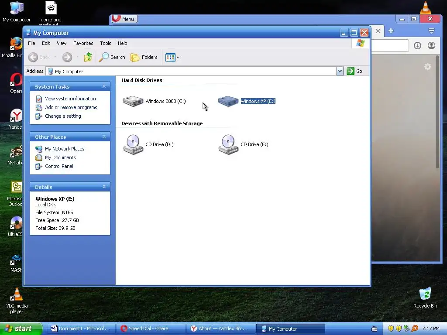The width and height of the screenshot is (447, 335).
Task: Select the Recycle Bin desktop icon
Action: pos(425,298)
